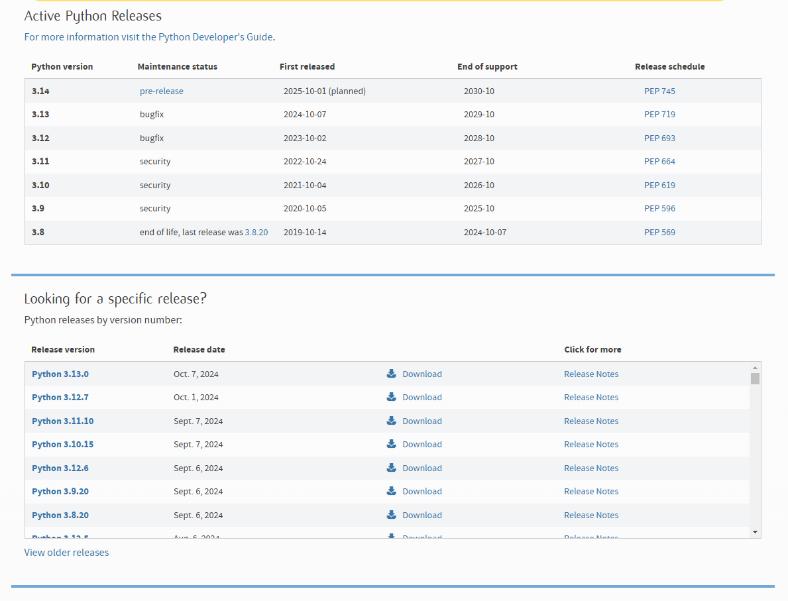Open the Python Developer's Guide link
Viewport: 788px width, 601px height.
click(x=215, y=37)
